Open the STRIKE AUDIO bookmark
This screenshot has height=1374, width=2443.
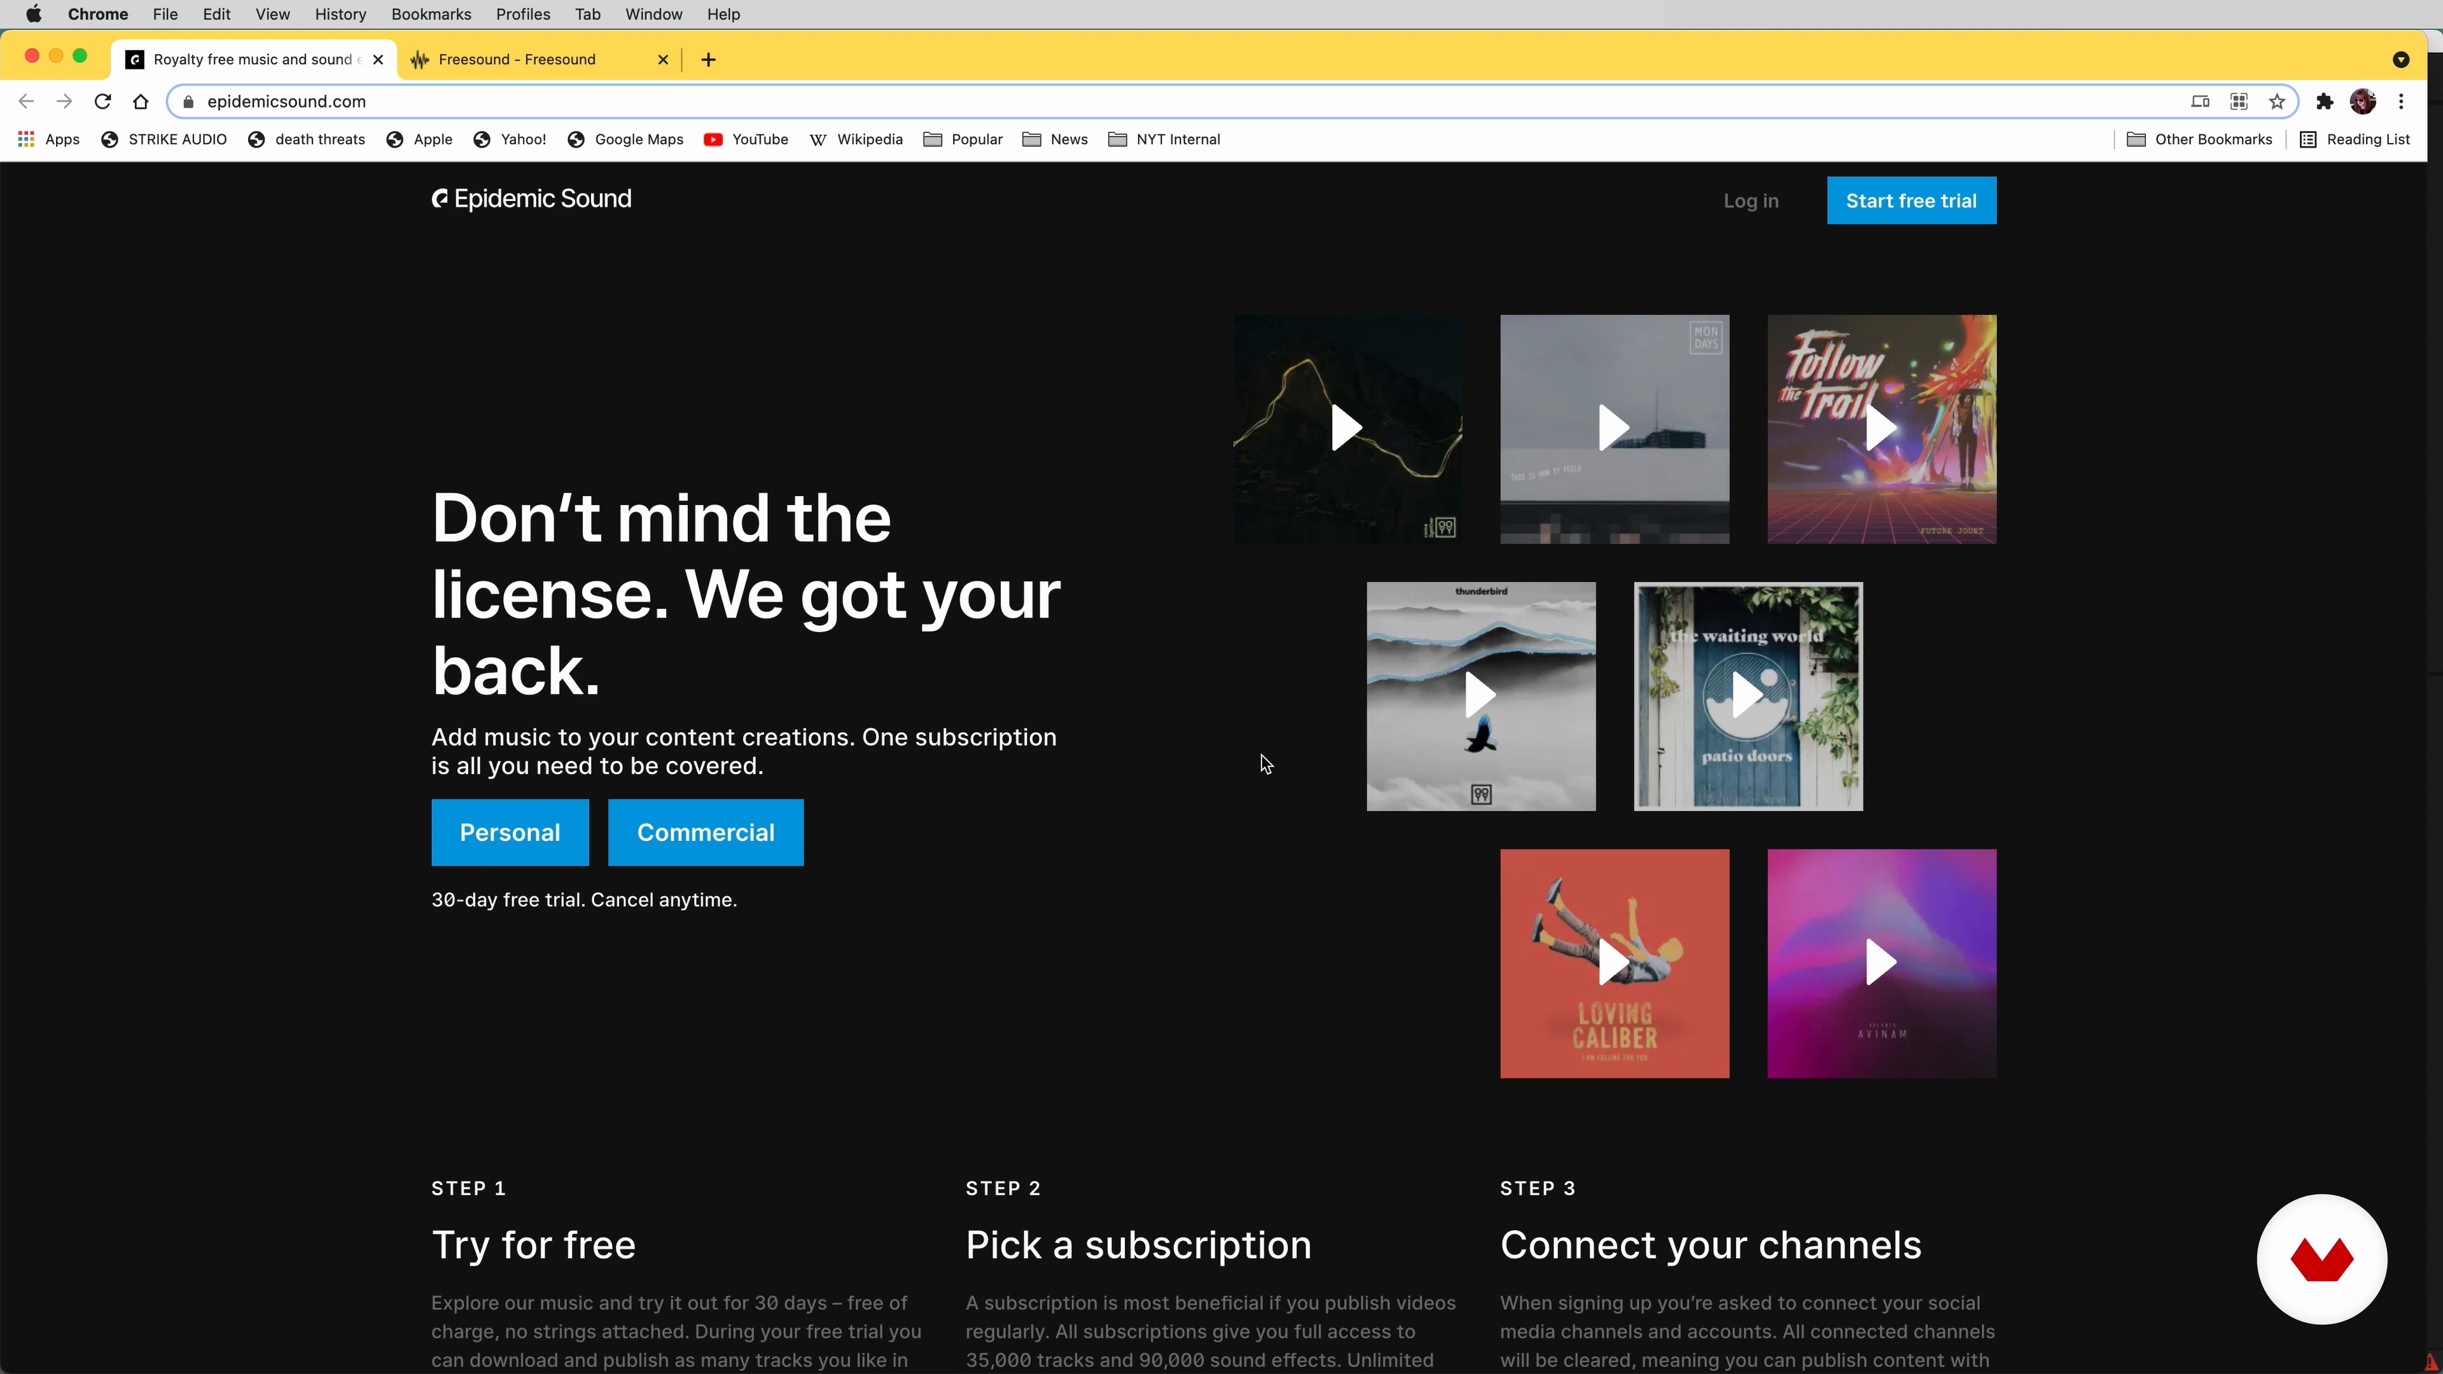(x=164, y=139)
